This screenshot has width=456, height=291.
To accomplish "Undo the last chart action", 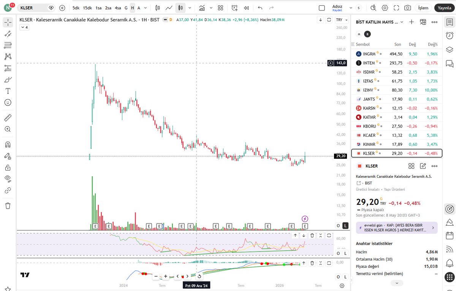I will [x=260, y=8].
